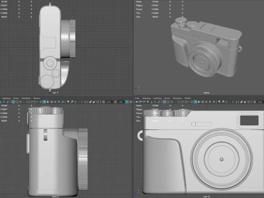This screenshot has height=198, width=264.
Task: Toggle grid display in the lens-front viewport toolbar
Action: pos(164,102)
